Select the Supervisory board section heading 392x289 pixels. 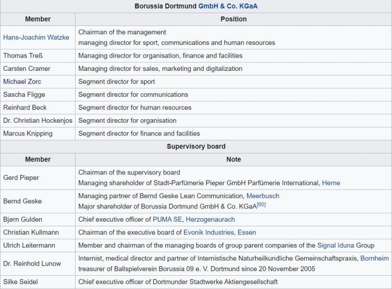pos(196,147)
